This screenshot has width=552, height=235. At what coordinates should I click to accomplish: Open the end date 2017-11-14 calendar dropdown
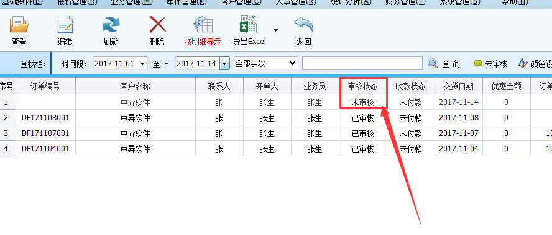click(225, 64)
